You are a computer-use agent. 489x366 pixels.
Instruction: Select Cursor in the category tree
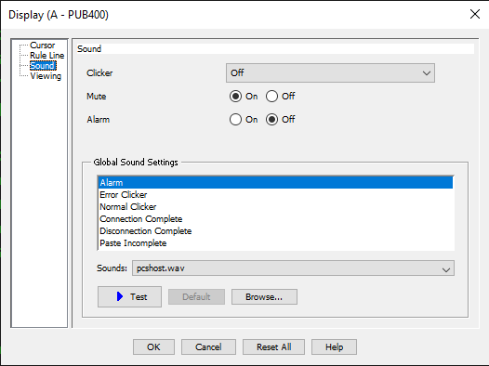tap(43, 46)
